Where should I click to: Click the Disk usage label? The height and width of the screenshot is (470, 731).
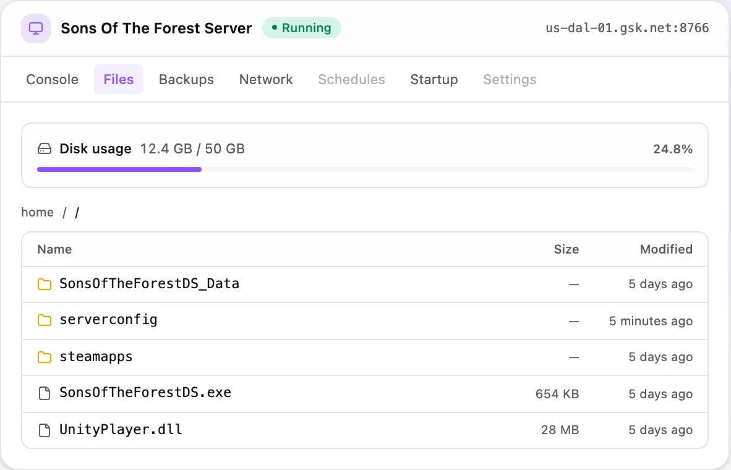(x=96, y=149)
